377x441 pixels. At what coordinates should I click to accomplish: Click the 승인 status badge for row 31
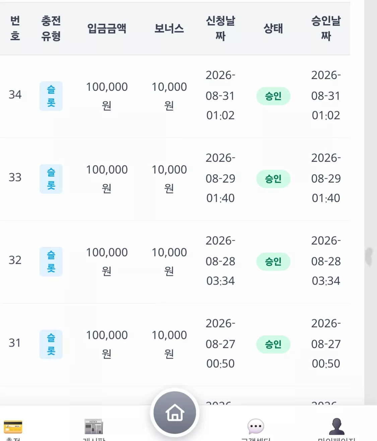(273, 344)
